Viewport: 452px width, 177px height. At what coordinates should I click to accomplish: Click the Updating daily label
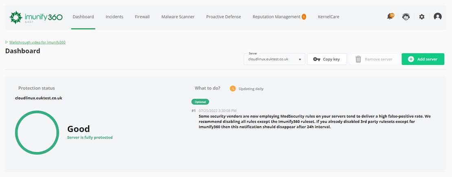(251, 89)
